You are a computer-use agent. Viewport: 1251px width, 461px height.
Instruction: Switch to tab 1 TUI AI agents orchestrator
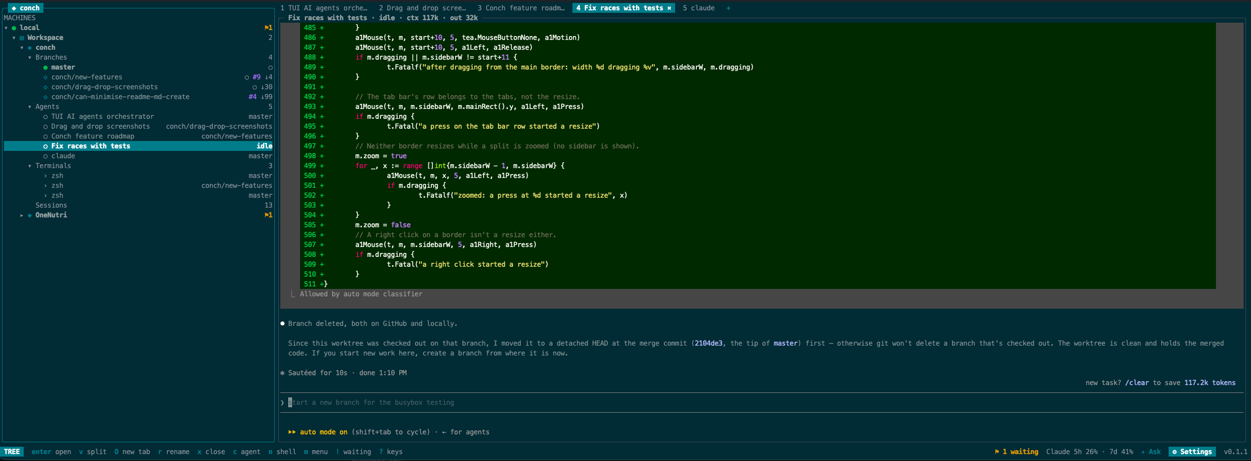(324, 8)
